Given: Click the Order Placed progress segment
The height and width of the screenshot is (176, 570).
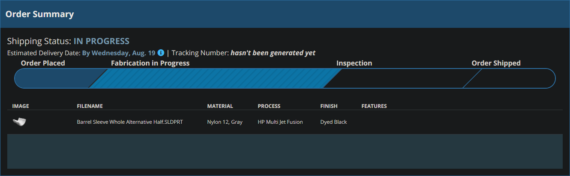Looking at the screenshot, I should click(56, 78).
